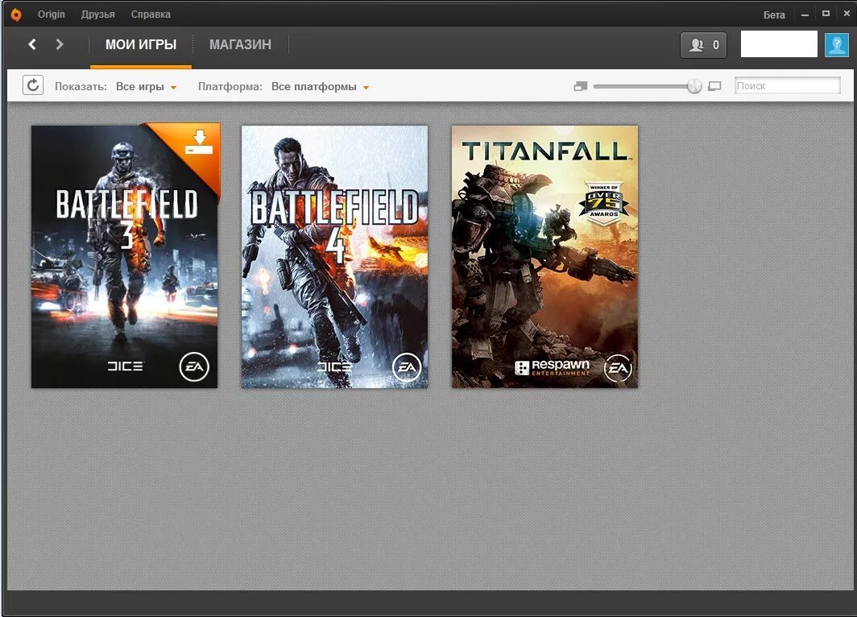Click the Origin logo icon
The height and width of the screenshot is (617, 857).
click(x=16, y=14)
